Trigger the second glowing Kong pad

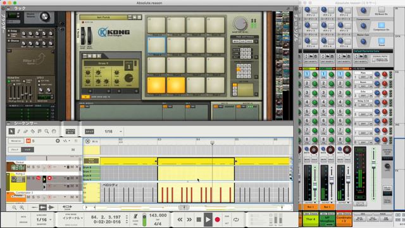pyautogui.click(x=176, y=85)
